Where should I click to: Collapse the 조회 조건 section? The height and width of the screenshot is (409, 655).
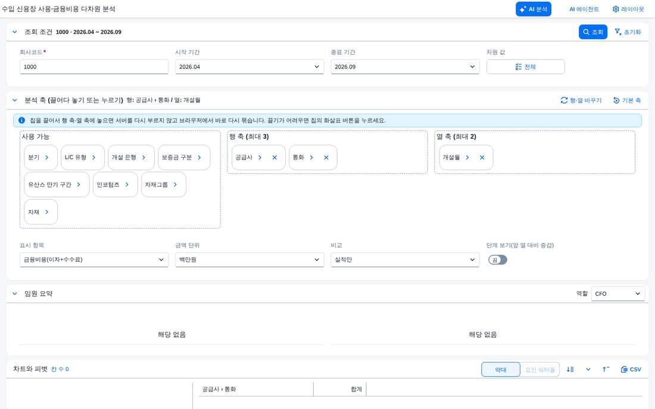pos(15,32)
